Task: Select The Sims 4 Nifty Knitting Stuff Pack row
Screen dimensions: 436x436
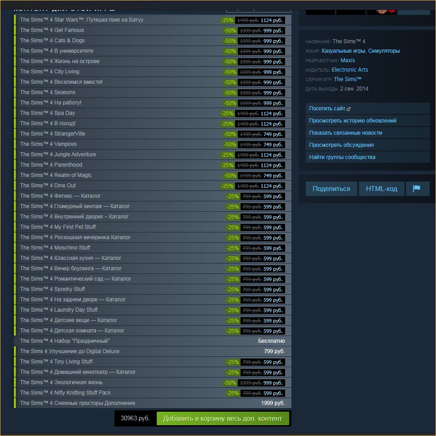Action: [x=153, y=393]
